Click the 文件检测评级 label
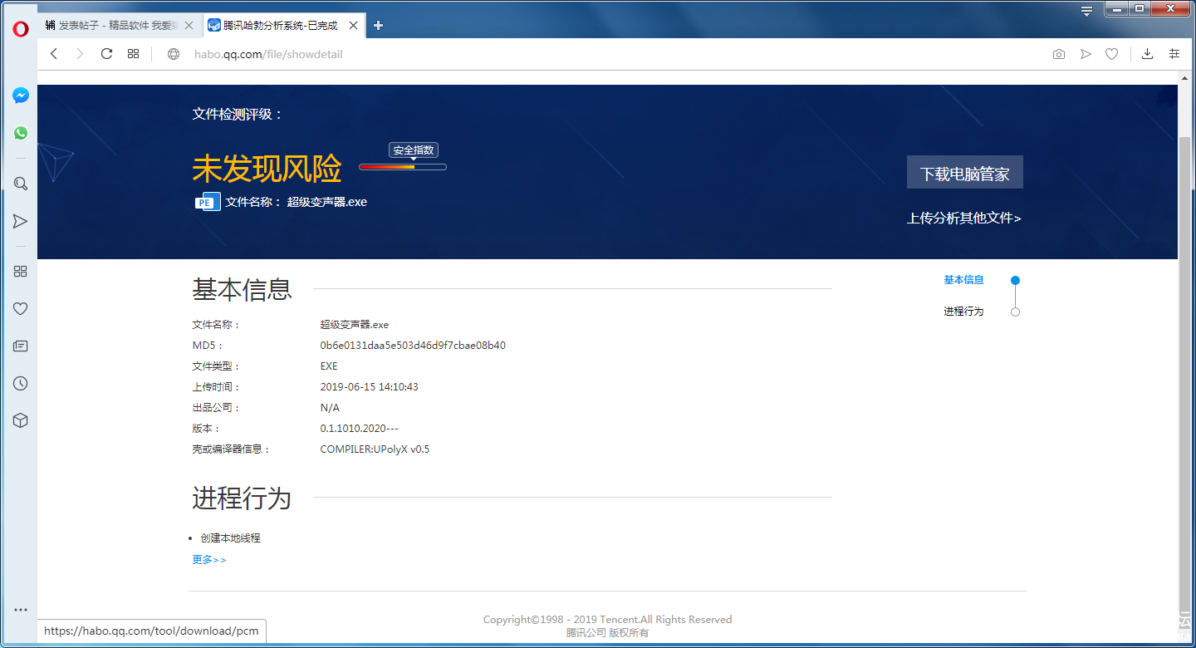This screenshot has height=648, width=1196. (x=238, y=114)
